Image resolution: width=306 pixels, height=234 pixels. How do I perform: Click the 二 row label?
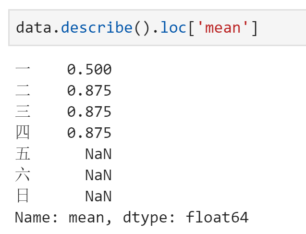[23, 90]
